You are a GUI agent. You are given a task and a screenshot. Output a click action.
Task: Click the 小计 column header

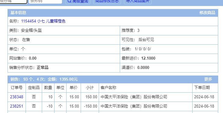[x=90, y=88]
